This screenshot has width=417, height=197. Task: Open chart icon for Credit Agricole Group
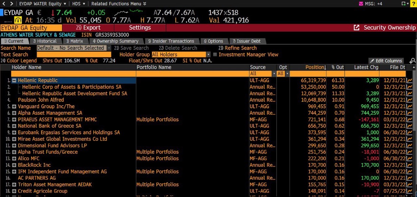point(410,191)
